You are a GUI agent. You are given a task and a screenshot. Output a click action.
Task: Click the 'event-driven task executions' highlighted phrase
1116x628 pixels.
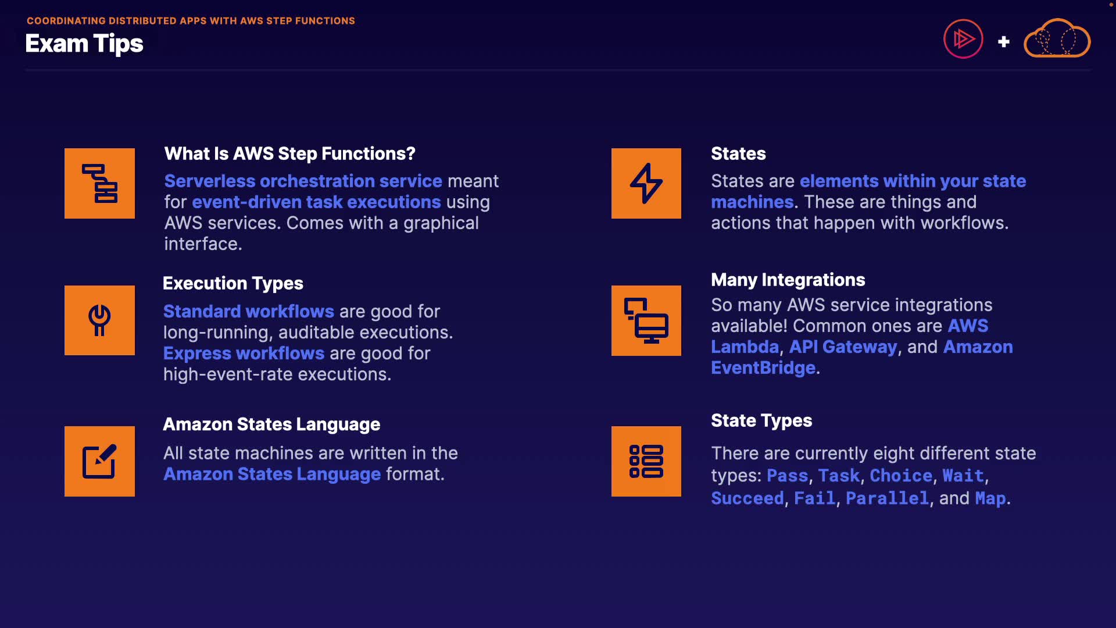(316, 202)
